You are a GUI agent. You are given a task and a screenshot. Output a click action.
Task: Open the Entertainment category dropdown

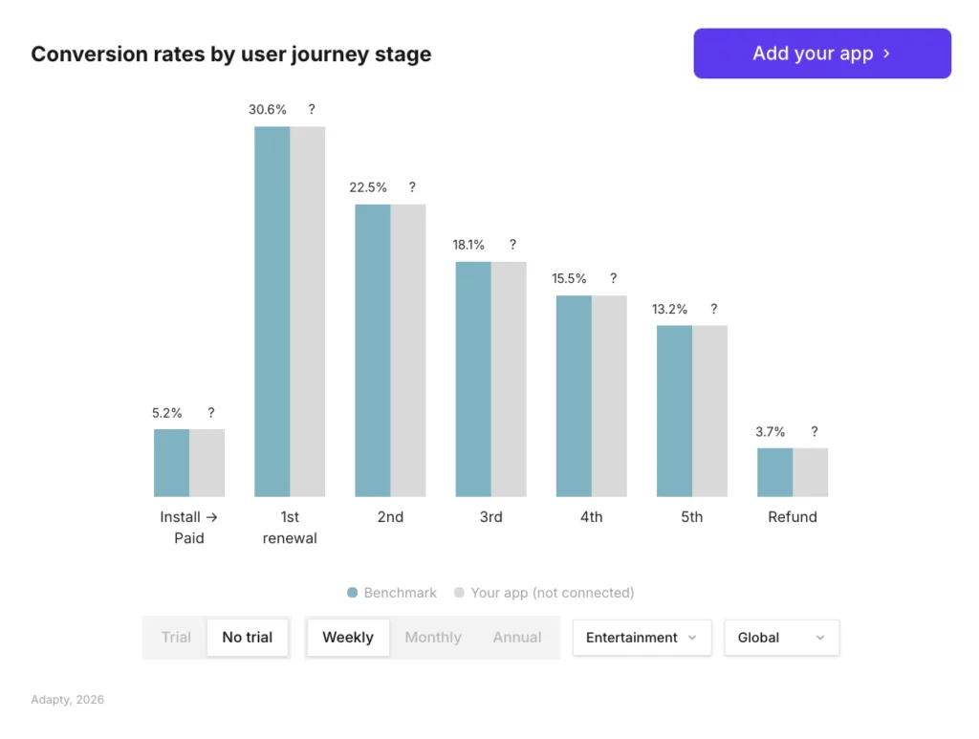(642, 637)
